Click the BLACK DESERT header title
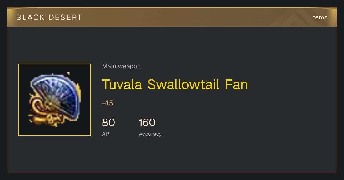This screenshot has width=344, height=180. [49, 17]
